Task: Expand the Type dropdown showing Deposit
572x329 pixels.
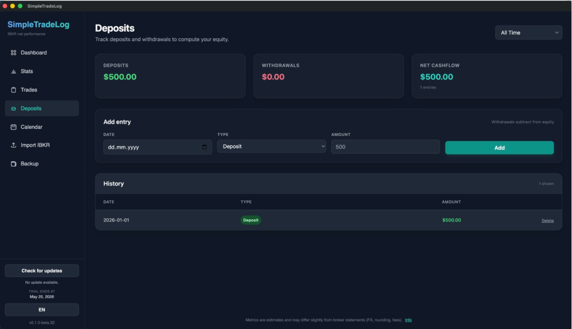Action: click(x=272, y=146)
